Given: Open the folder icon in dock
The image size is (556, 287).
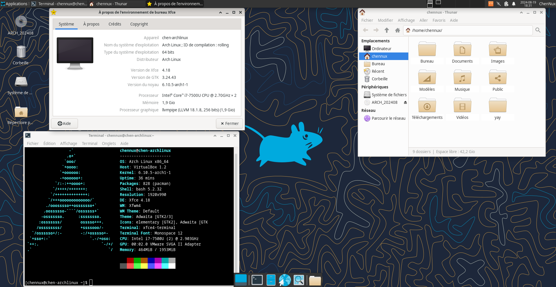Looking at the screenshot, I should (x=315, y=280).
